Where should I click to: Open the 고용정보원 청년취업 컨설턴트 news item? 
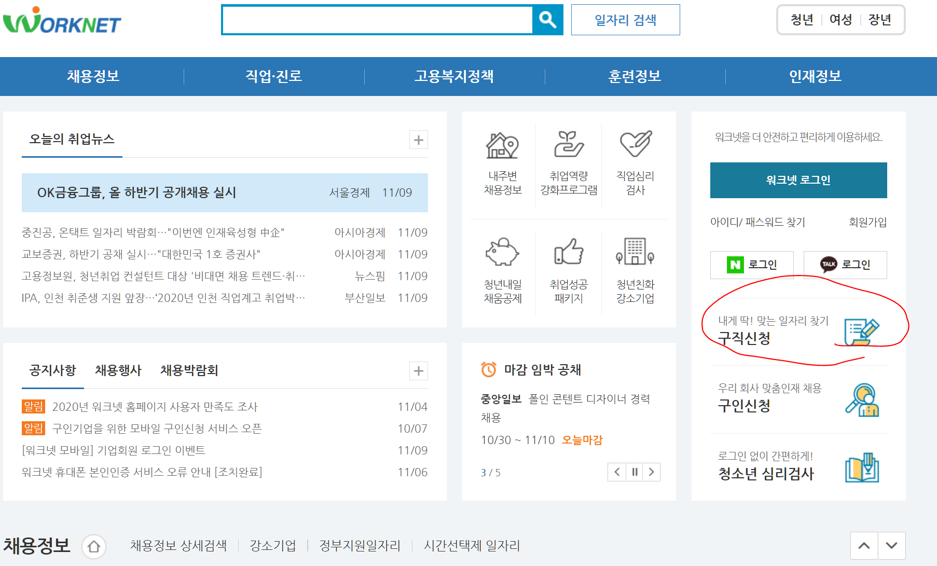[x=163, y=276]
